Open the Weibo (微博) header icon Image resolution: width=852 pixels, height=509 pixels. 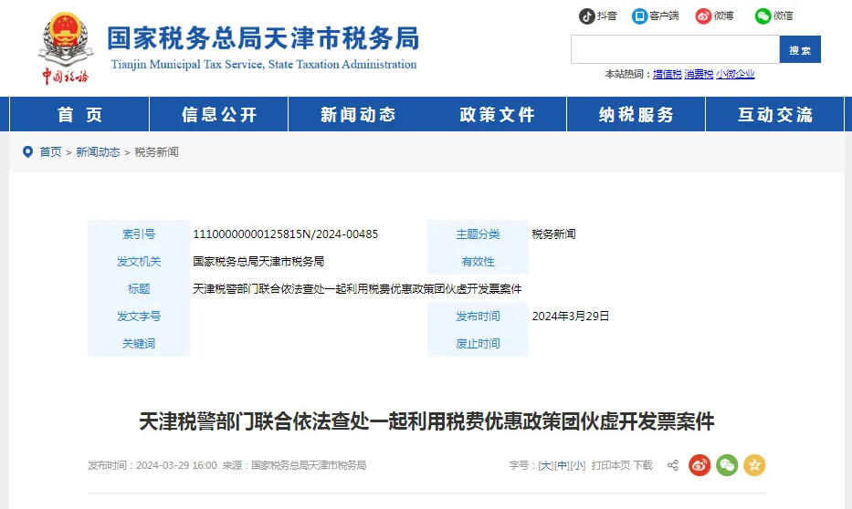(x=704, y=16)
